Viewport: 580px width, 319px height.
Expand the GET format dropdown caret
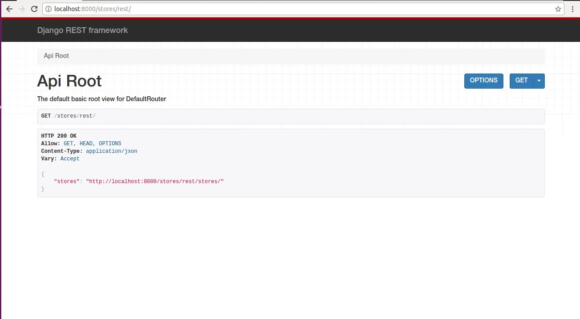pos(539,81)
